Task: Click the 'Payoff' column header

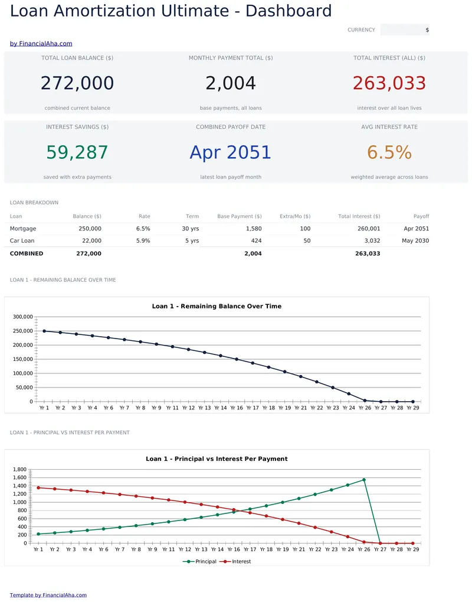Action: click(421, 216)
